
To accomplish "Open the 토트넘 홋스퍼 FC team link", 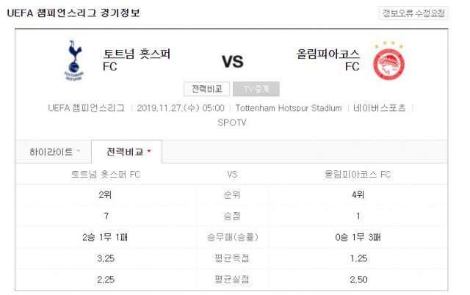I will 137,60.
